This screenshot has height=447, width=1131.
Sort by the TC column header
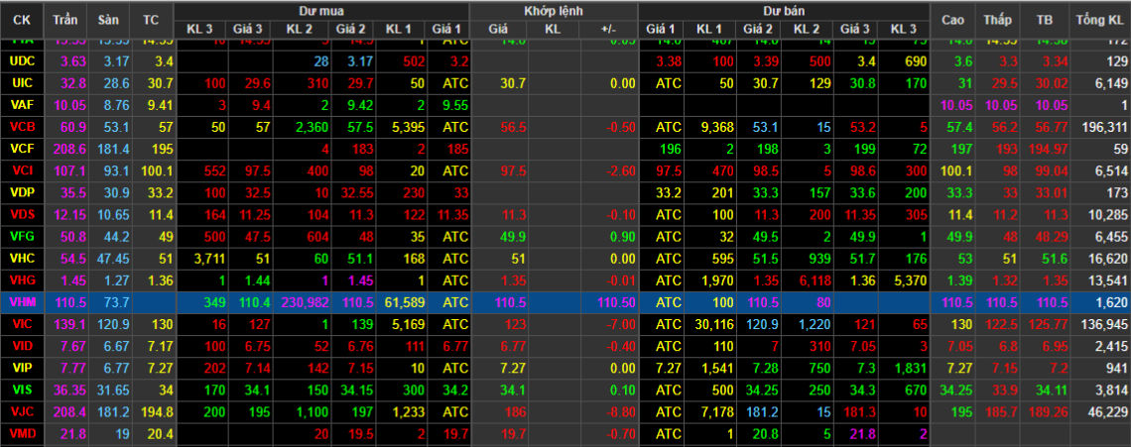tap(150, 20)
